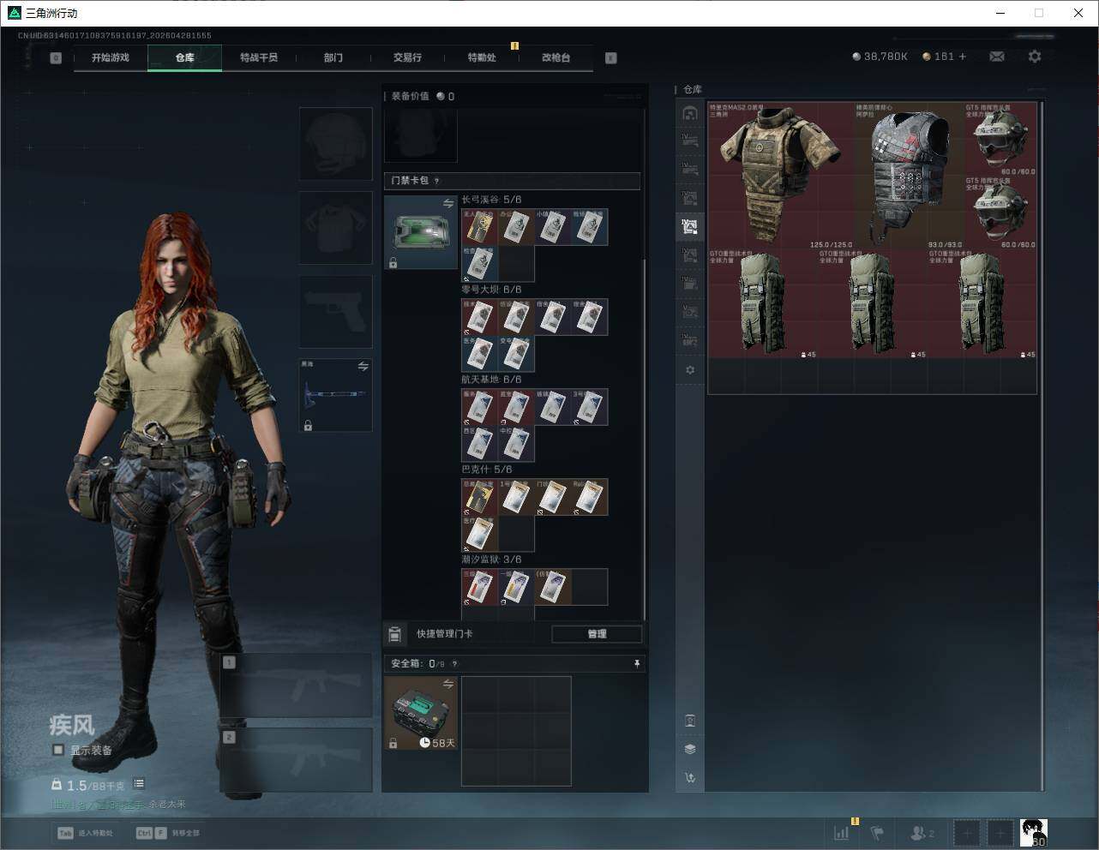Select the first warehouse category icon
The width and height of the screenshot is (1099, 850).
(690, 113)
